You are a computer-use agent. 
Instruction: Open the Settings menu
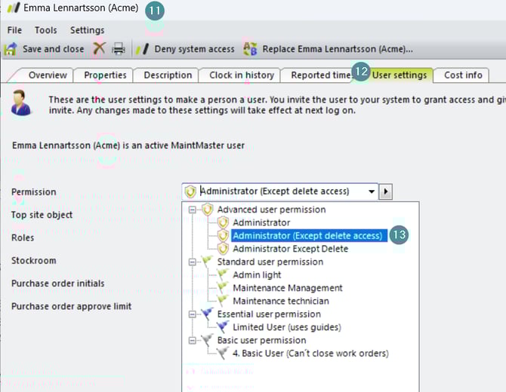pyautogui.click(x=88, y=30)
